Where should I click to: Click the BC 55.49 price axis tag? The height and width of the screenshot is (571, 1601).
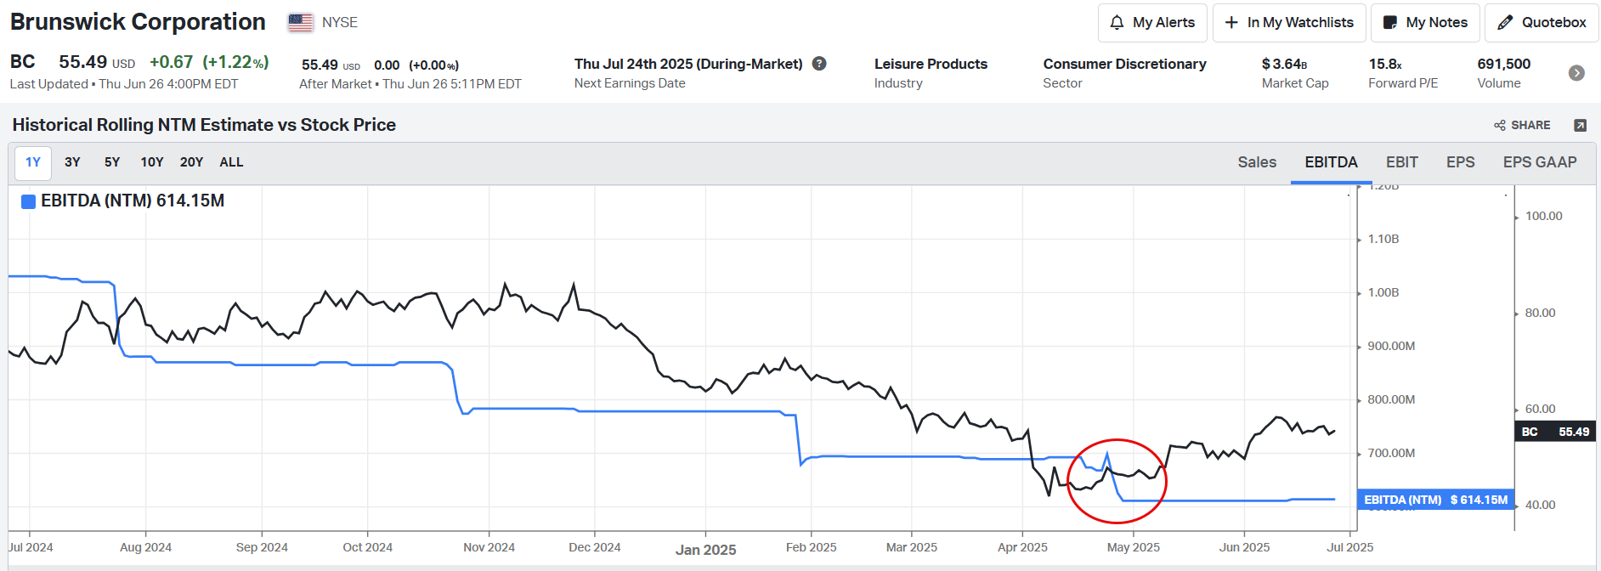(x=1555, y=432)
